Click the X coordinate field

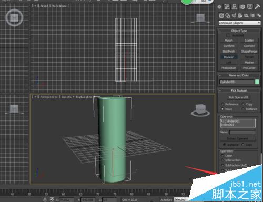(x=66, y=200)
